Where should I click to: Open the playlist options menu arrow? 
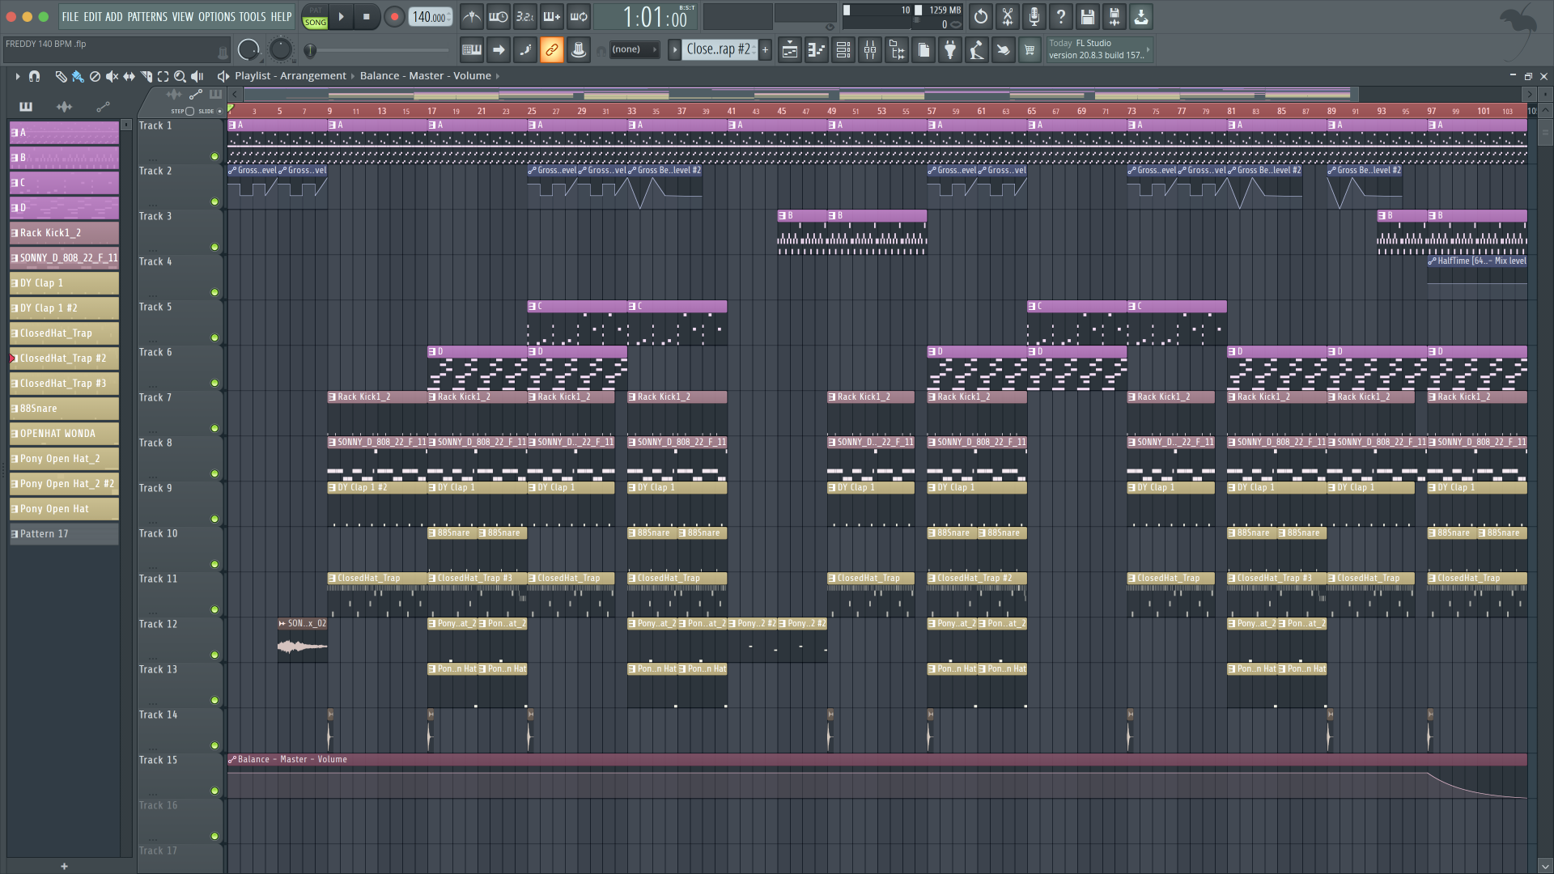click(x=17, y=76)
